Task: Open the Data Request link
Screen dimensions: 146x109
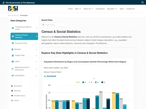Action: coord(18,86)
